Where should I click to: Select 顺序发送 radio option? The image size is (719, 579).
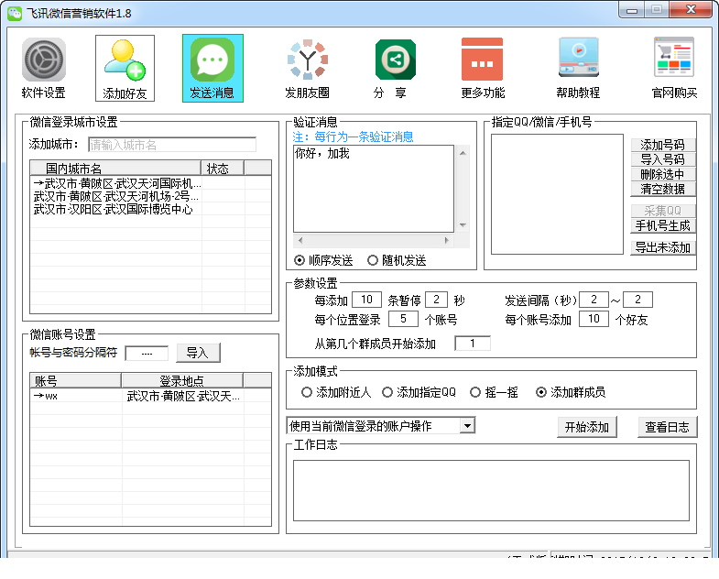point(323,260)
